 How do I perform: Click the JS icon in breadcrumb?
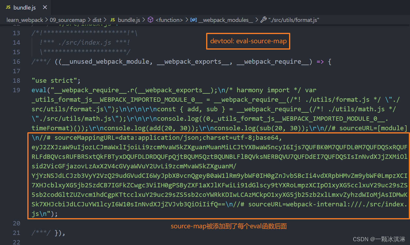113,20
